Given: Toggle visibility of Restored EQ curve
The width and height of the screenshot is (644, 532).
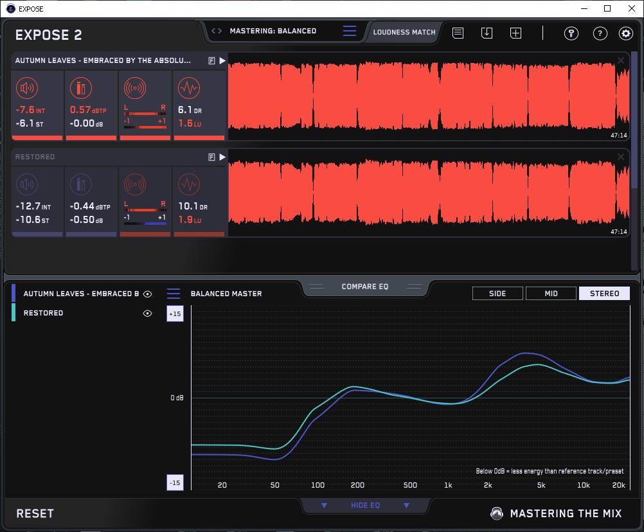Looking at the screenshot, I should pos(147,313).
